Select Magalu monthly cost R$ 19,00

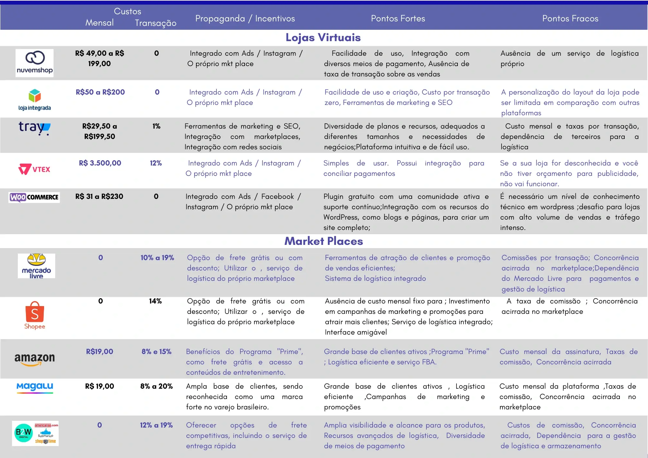coord(99,386)
